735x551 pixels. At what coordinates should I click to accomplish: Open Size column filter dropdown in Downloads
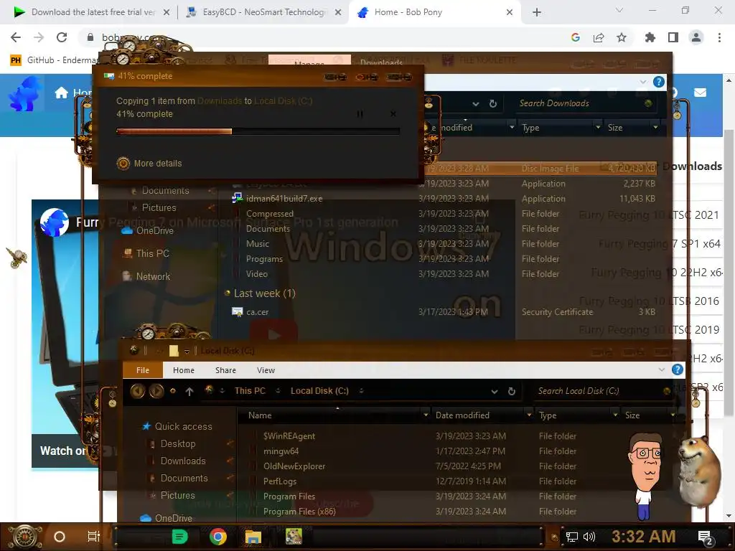pyautogui.click(x=655, y=128)
